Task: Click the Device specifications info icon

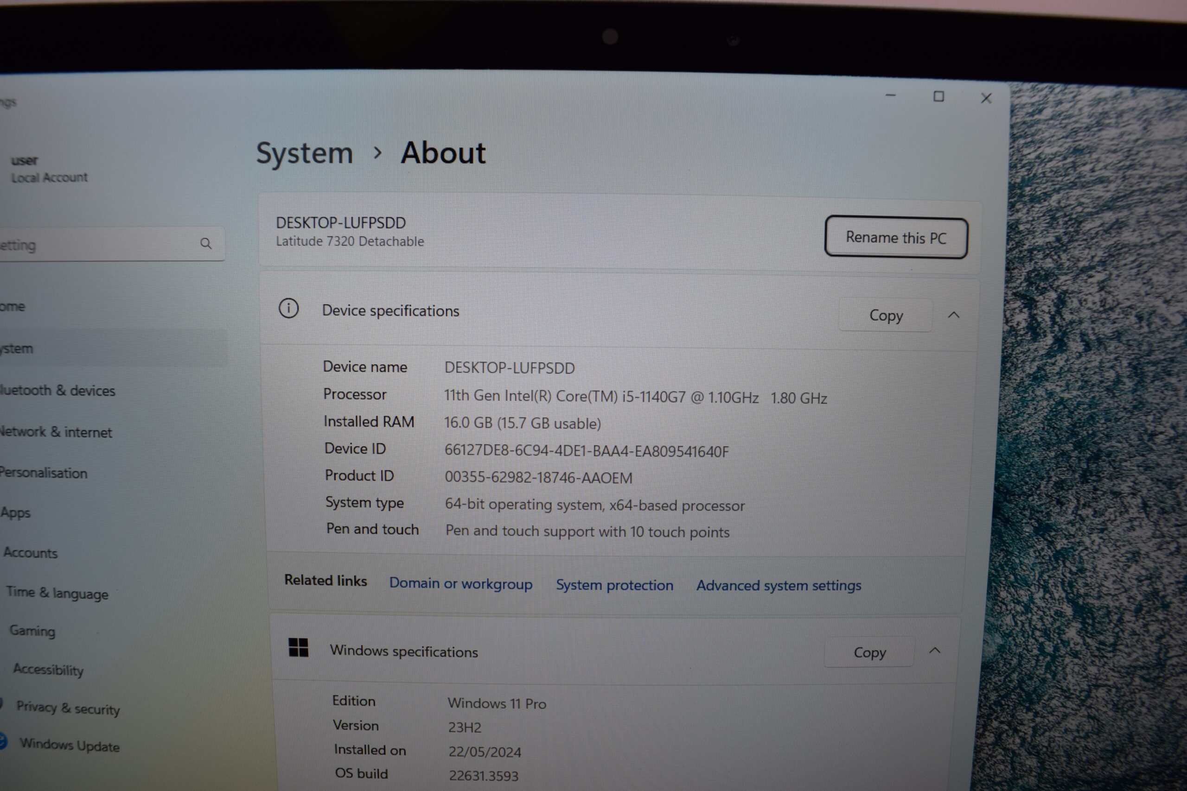Action: pos(289,308)
